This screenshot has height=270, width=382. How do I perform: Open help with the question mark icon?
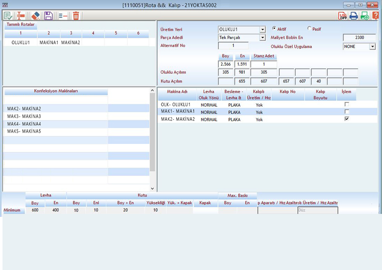[x=375, y=16]
